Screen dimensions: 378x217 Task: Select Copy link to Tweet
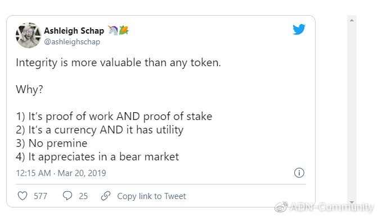pyautogui.click(x=151, y=196)
